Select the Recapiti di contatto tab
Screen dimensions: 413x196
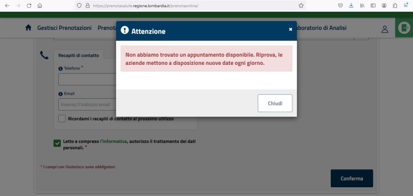(x=79, y=56)
